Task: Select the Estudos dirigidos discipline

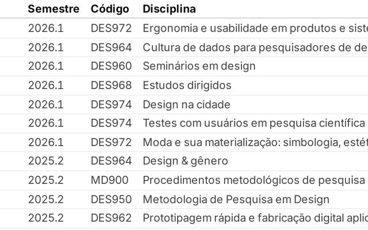Action: (187, 85)
